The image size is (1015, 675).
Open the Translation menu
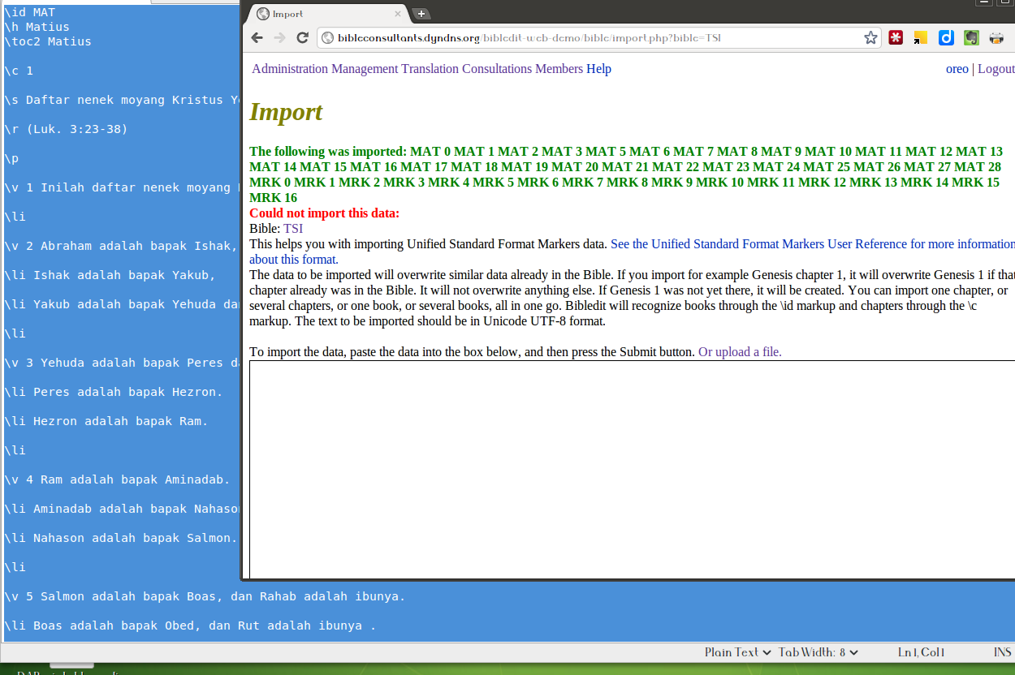click(x=430, y=69)
